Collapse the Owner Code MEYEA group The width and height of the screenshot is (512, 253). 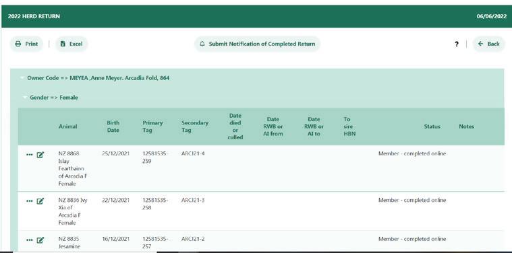(x=22, y=78)
